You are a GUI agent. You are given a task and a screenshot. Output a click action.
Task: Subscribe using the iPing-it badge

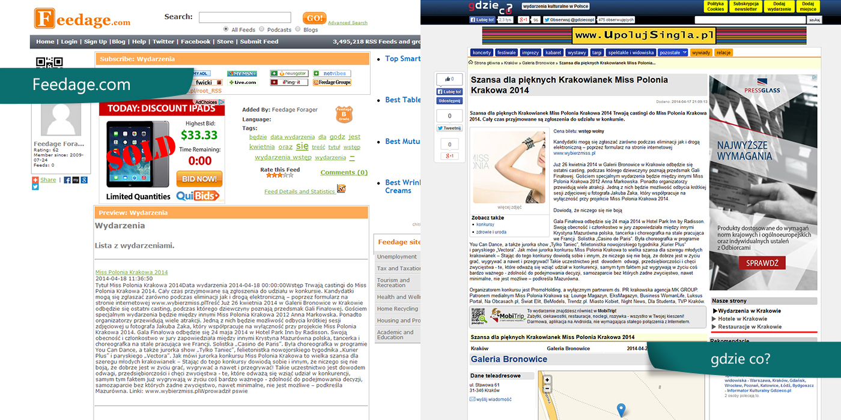(289, 82)
